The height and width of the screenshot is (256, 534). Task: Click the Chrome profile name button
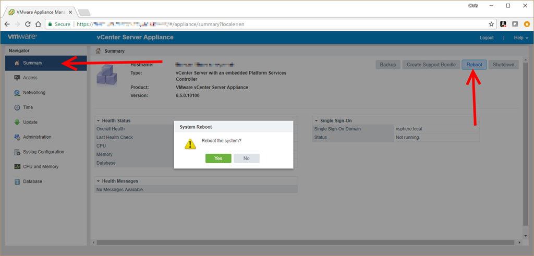click(x=472, y=5)
